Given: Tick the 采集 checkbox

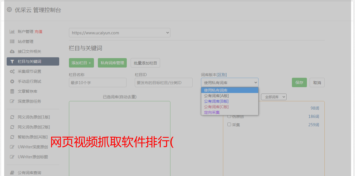Looking at the screenshot, I should coord(229,125).
